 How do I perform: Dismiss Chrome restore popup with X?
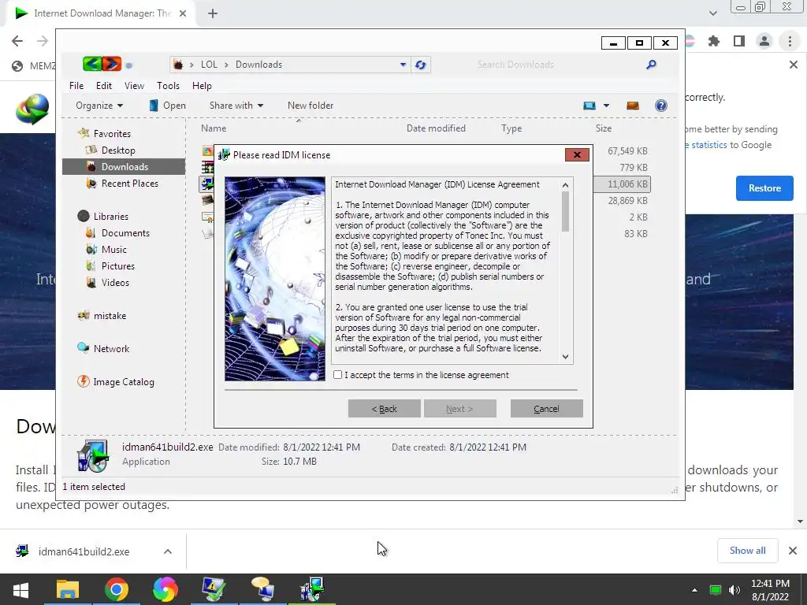pyautogui.click(x=793, y=65)
